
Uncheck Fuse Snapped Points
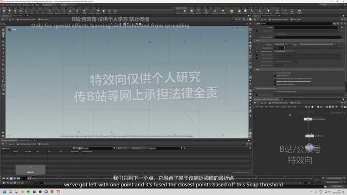(x=275, y=73)
